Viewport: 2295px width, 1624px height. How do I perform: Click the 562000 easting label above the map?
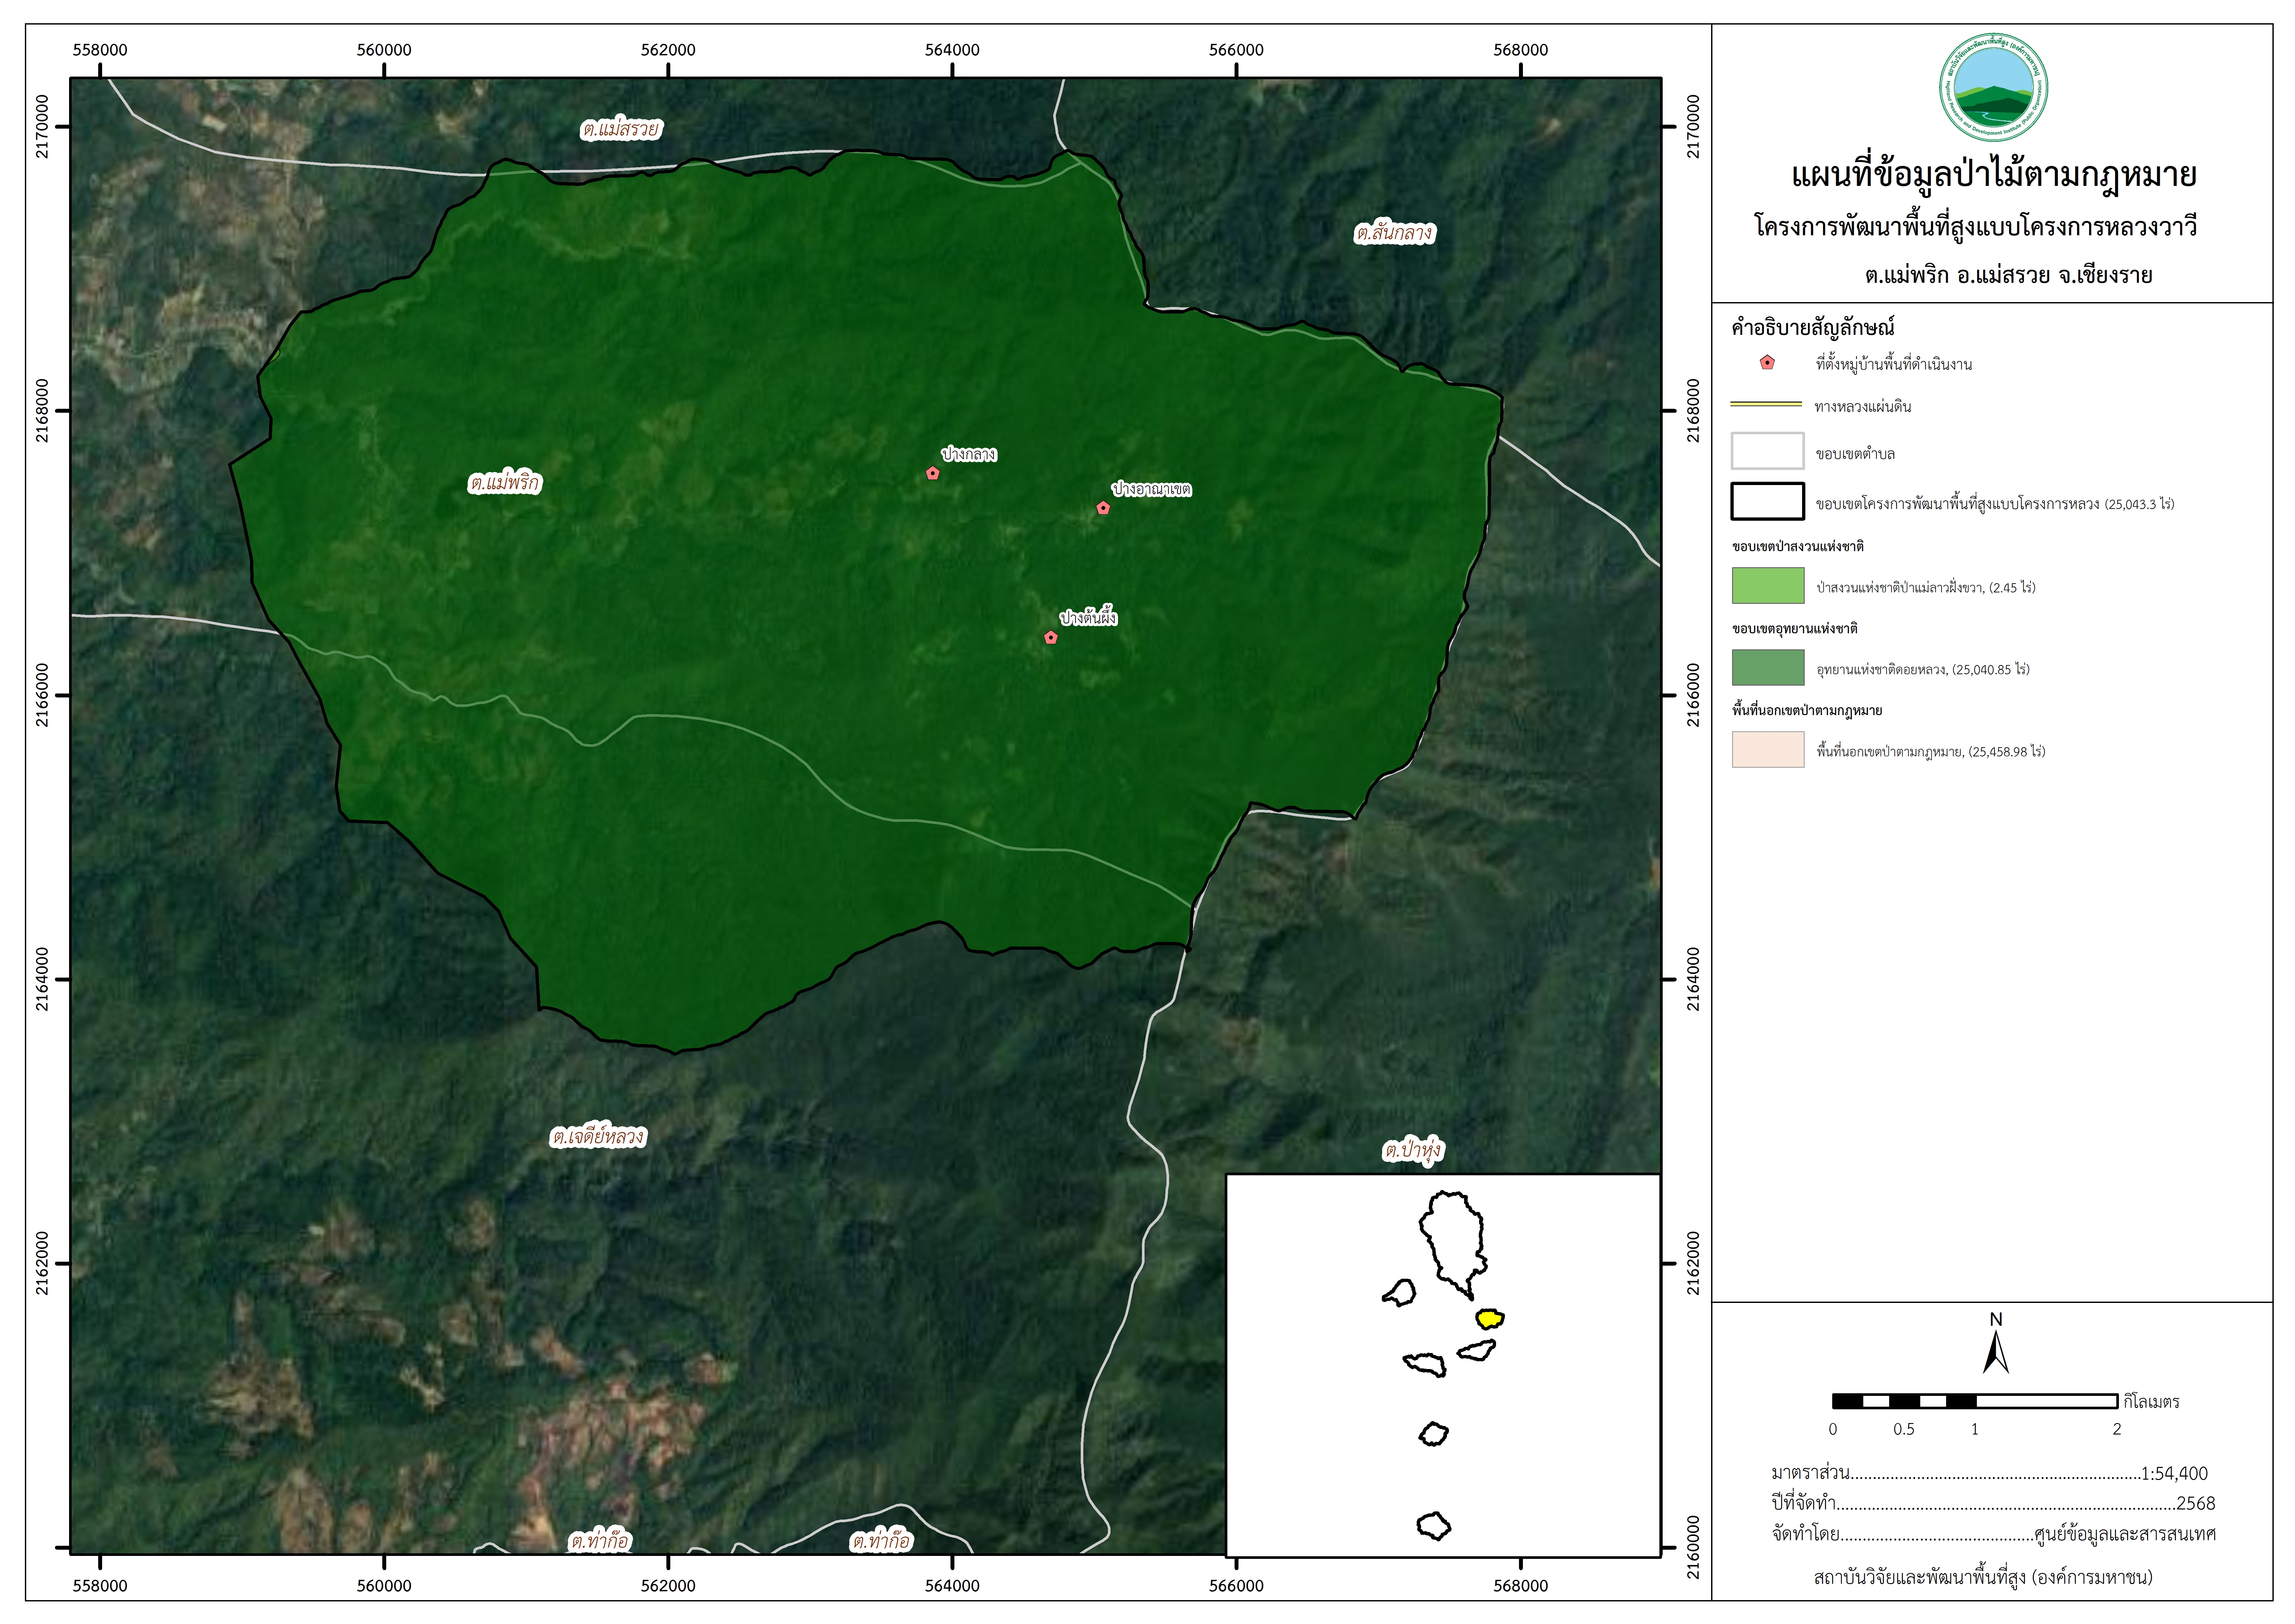coord(668,50)
